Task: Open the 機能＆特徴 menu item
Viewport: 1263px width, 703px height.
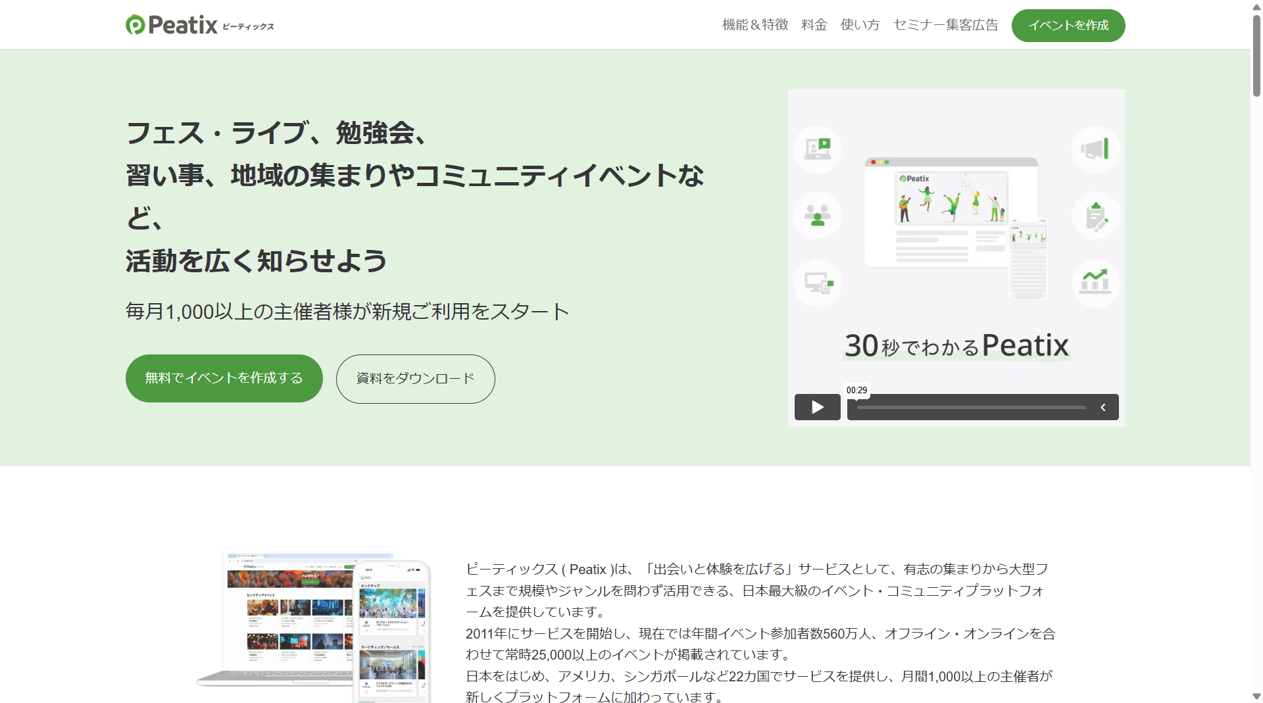Action: point(755,25)
